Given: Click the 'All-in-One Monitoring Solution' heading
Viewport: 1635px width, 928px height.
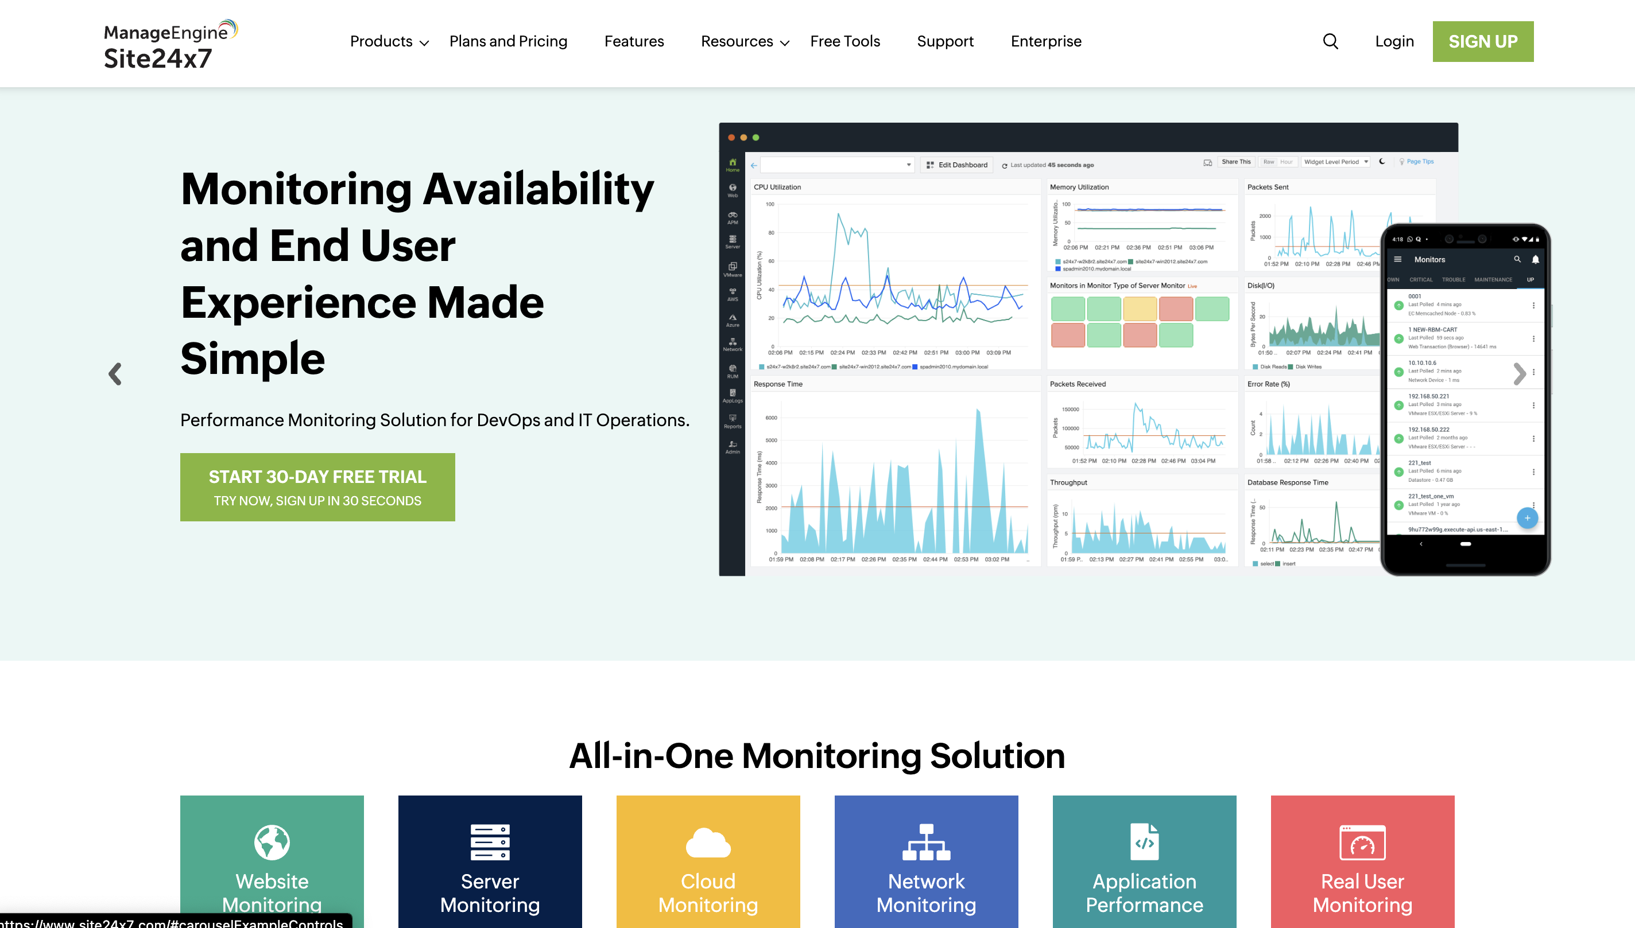Looking at the screenshot, I should pyautogui.click(x=817, y=756).
